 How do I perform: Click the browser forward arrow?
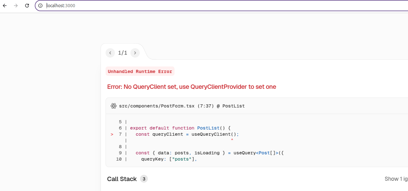[16, 5]
